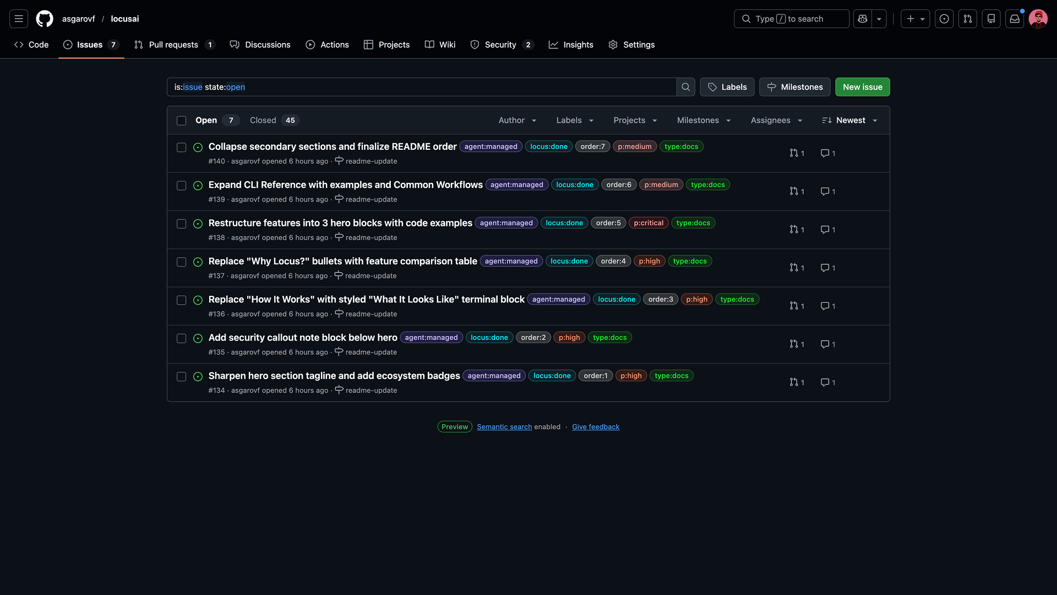Click comments icon on issue #134

825,382
